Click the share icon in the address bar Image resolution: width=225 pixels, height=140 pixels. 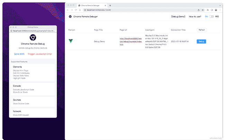[199, 10]
